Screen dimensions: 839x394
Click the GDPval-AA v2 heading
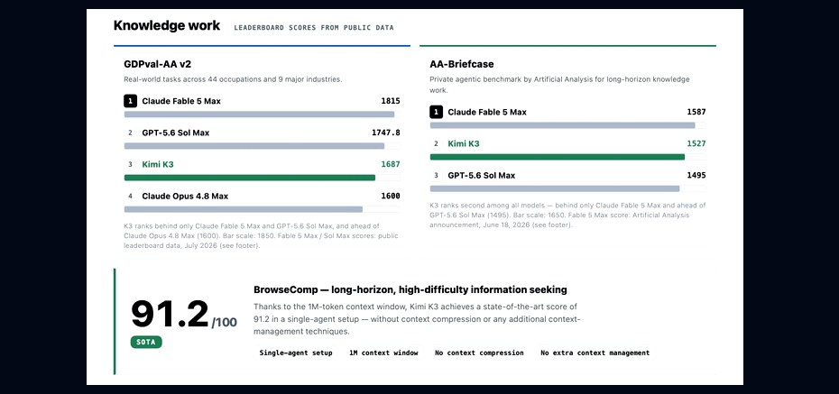157,64
